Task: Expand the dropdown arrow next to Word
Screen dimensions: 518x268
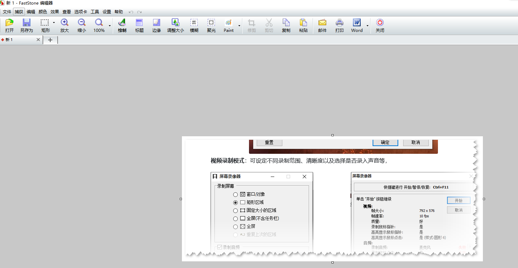Action: [367, 26]
